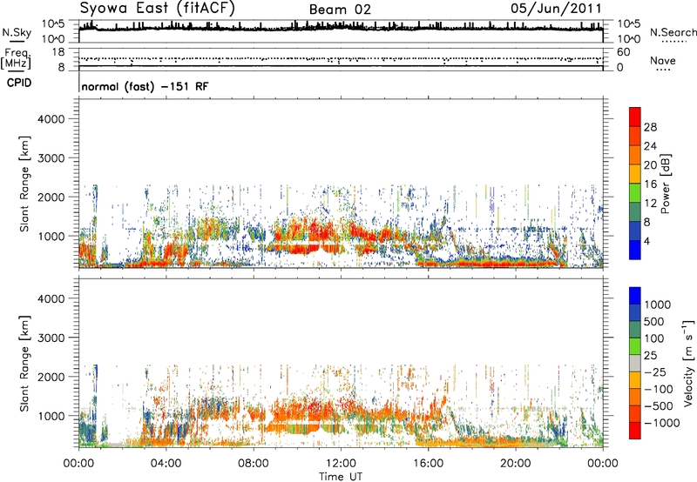Click the "normal (fast) -151 RF" mode text
The width and height of the screenshot is (697, 482).
[x=145, y=86]
